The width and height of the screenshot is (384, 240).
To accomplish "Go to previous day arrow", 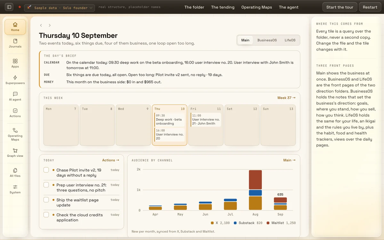I will 41,25.
